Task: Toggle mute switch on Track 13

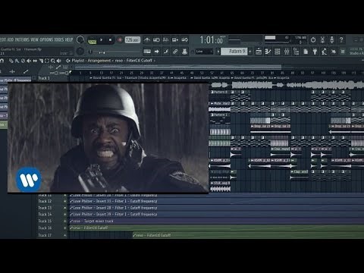Action: pyautogui.click(x=65, y=208)
